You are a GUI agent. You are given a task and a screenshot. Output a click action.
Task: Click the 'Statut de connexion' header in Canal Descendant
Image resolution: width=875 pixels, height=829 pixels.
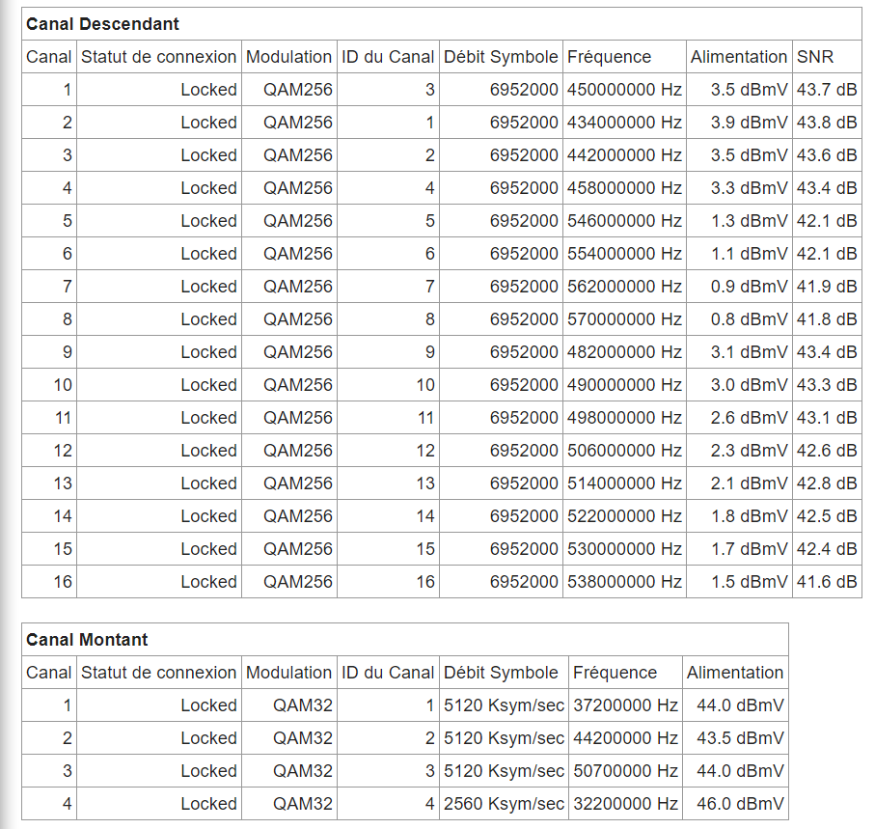click(x=158, y=56)
